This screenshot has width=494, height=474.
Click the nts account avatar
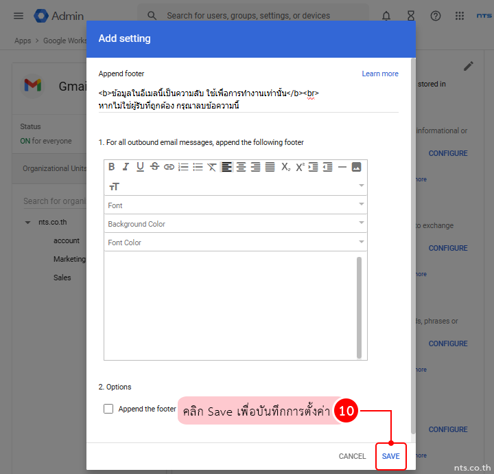484,15
